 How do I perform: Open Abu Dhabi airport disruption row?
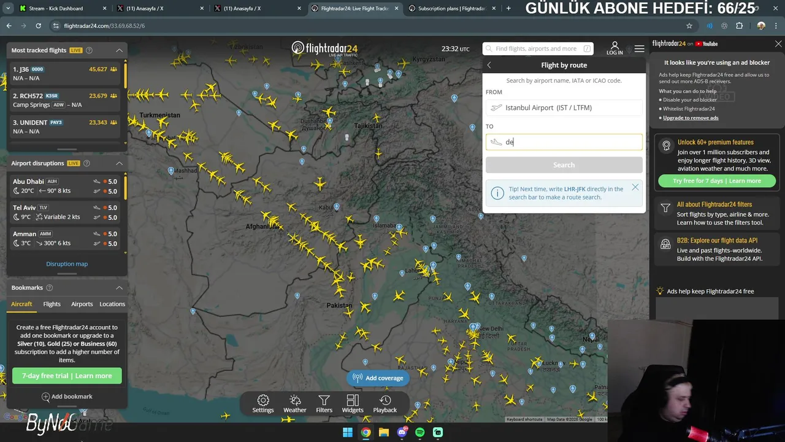point(66,186)
